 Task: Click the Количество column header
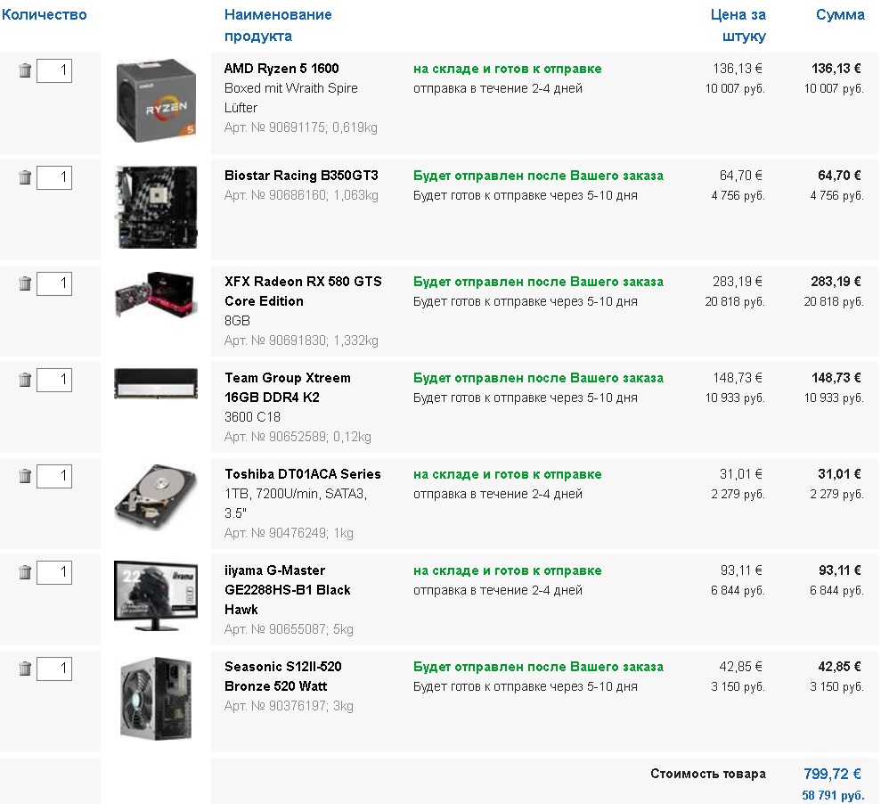(45, 14)
